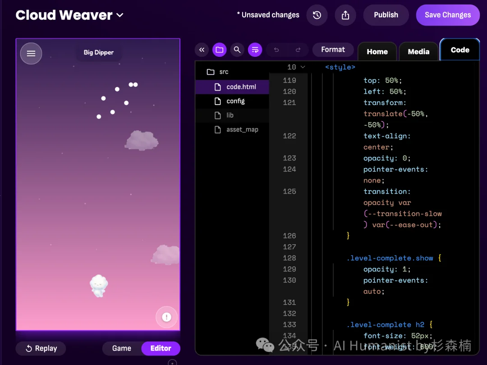Image resolution: width=487 pixels, height=365 pixels.
Task: Toggle word wrap icon in editor toolbar
Action: click(x=255, y=50)
